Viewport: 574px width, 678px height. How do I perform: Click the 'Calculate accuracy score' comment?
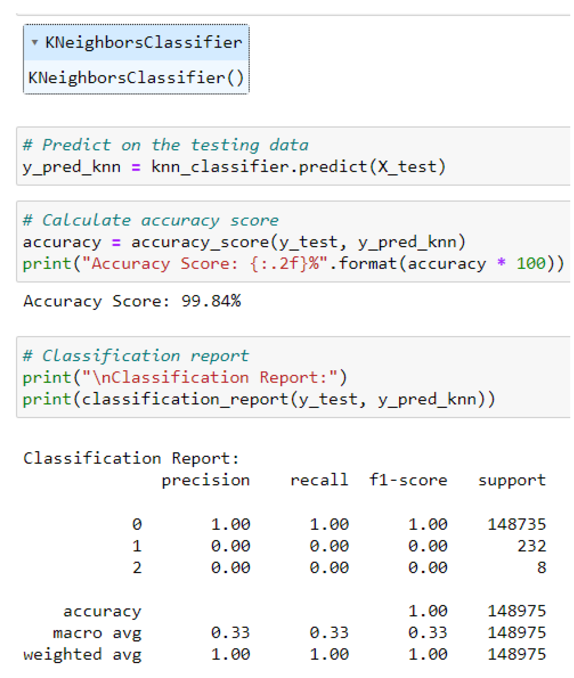coord(151,220)
